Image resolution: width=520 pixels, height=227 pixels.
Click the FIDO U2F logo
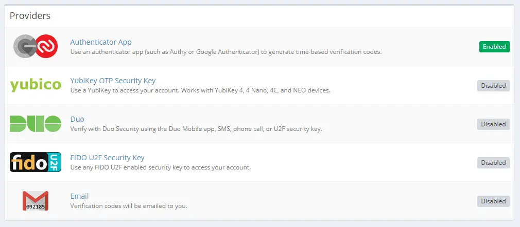coord(36,162)
